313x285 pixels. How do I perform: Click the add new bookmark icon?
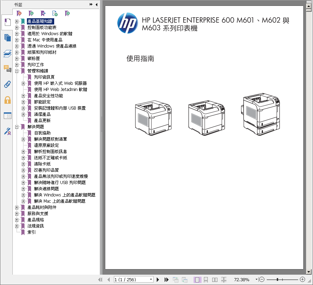click(x=31, y=13)
